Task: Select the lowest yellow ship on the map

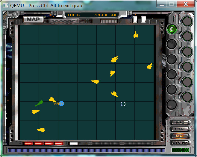Action: (41, 130)
